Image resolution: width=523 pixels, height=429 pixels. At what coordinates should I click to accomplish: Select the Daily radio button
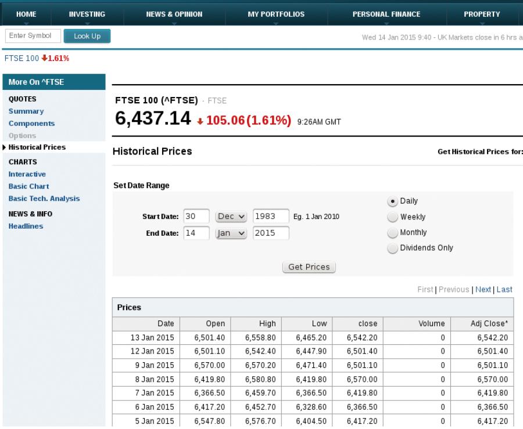[393, 201]
